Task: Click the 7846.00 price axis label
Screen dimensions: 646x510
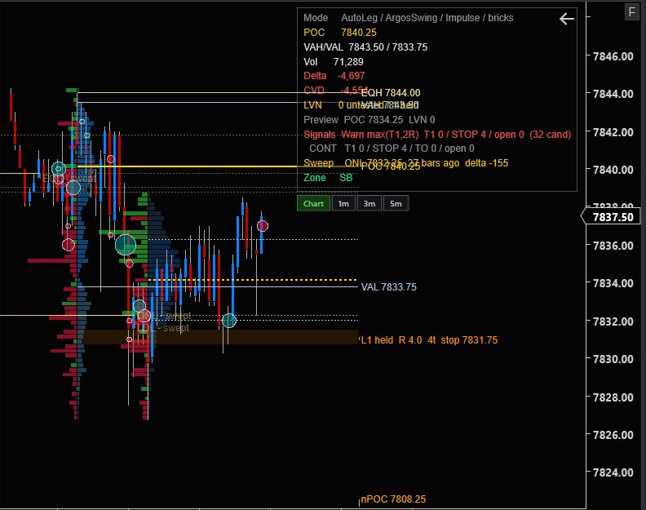Action: 613,56
